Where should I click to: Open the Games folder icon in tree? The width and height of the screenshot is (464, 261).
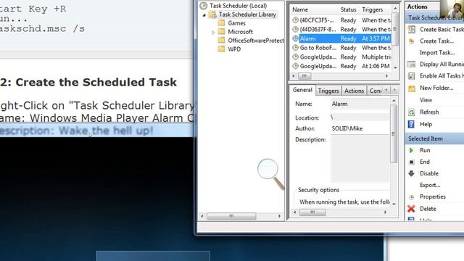coord(221,23)
